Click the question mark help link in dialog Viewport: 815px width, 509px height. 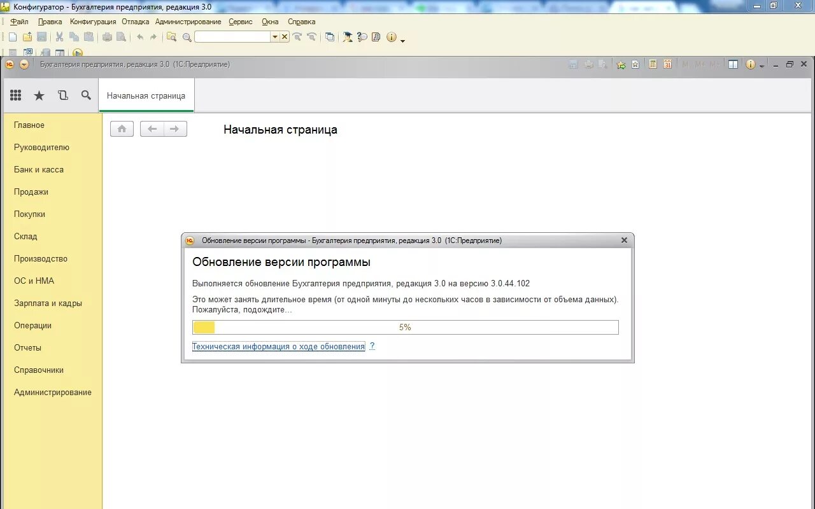[x=372, y=346]
